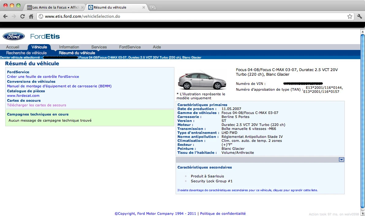365x216 pixels.
Task: Expand the Caractéristiques secondaires list arrow
Action: pyautogui.click(x=341, y=159)
